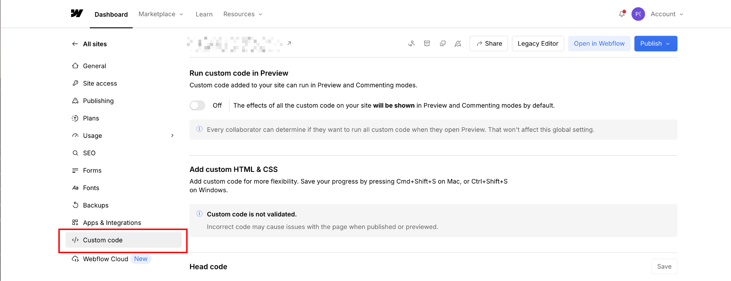Expand the Marketplace dropdown
This screenshot has width=731, height=281.
(x=161, y=14)
